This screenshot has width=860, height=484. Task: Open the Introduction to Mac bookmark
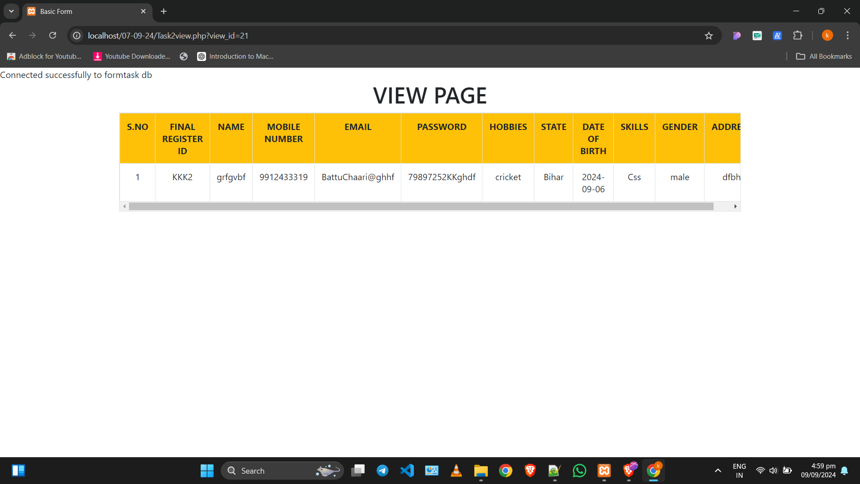[x=236, y=56]
